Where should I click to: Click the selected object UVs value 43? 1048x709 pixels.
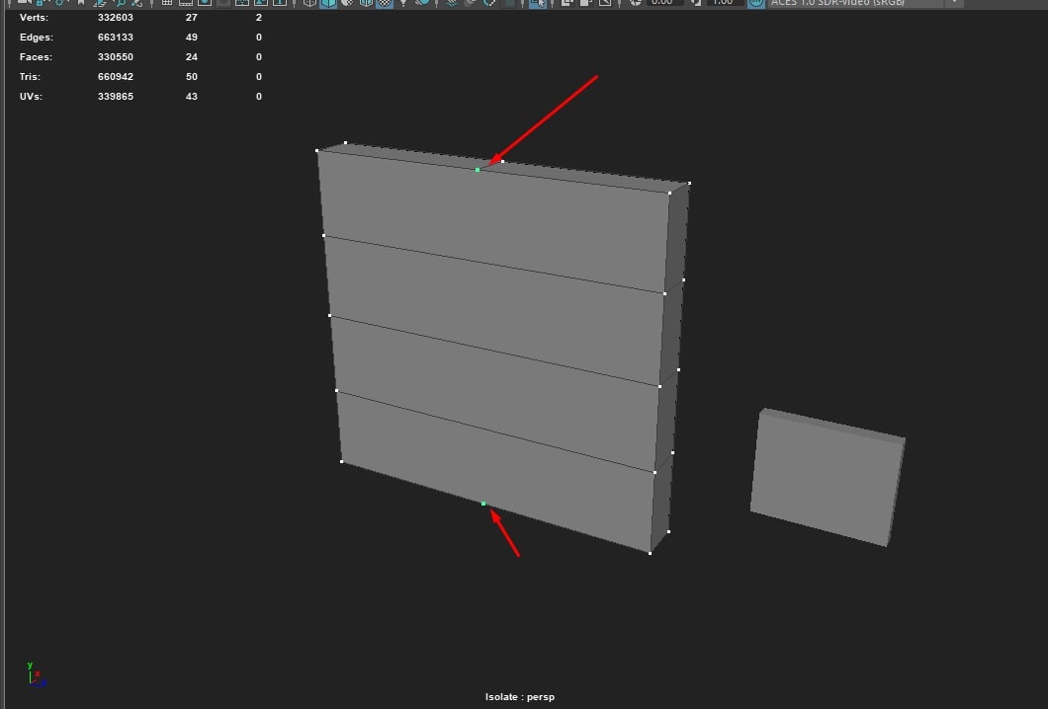[x=191, y=96]
